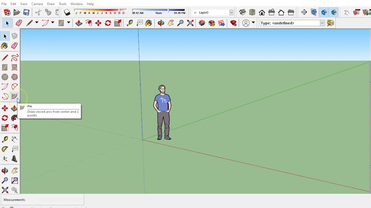This screenshot has width=371, height=208.
Task: Choose the Rectangle tool in left toolbar
Action: tap(5, 67)
